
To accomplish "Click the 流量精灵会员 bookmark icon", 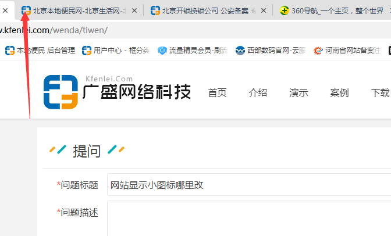I will (162, 51).
